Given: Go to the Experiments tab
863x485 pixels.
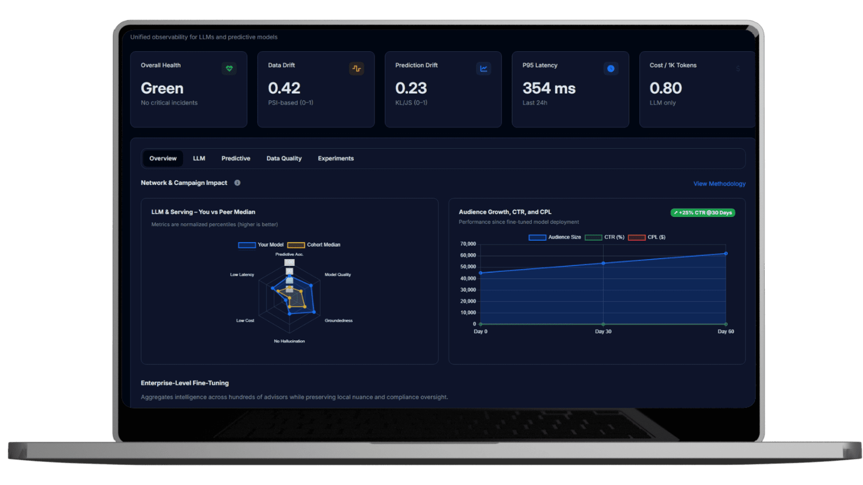Looking at the screenshot, I should 335,158.
